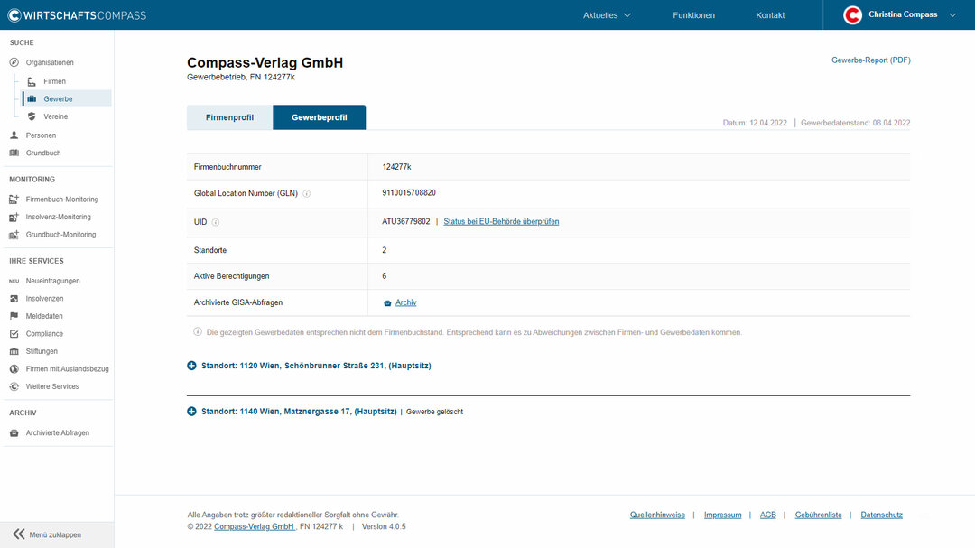Click the info icon next to Global Location Number
Screen dimensions: 975x548
pos(307,193)
